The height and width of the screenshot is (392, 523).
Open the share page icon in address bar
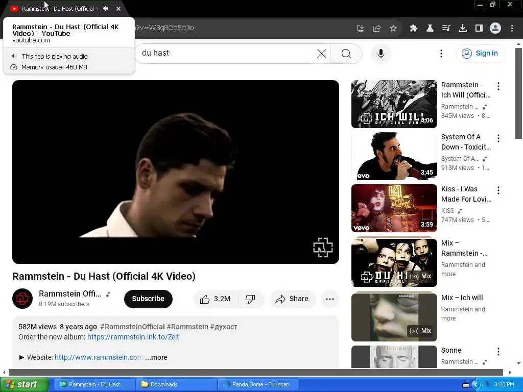coord(377,29)
